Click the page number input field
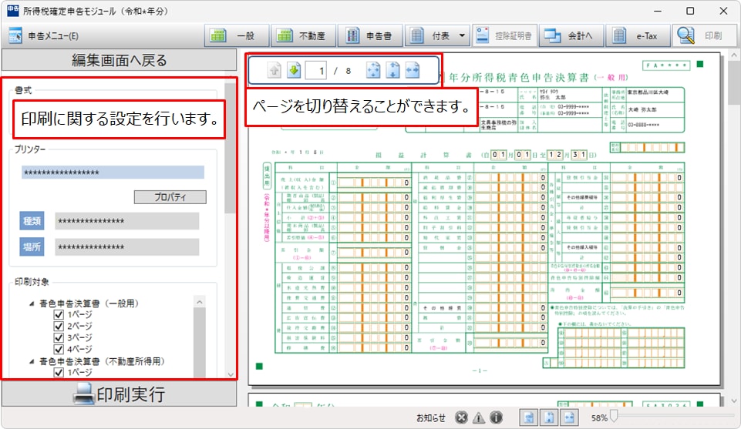 pyautogui.click(x=316, y=71)
